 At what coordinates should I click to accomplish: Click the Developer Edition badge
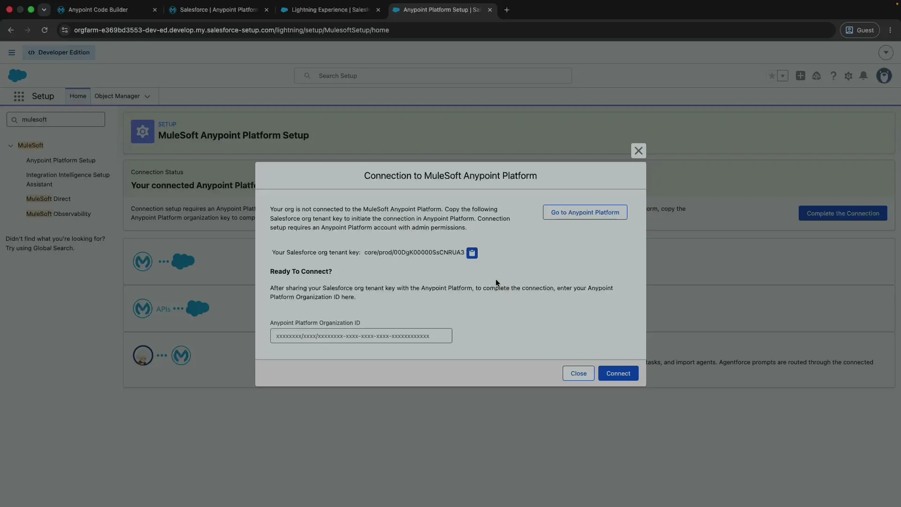tap(59, 53)
